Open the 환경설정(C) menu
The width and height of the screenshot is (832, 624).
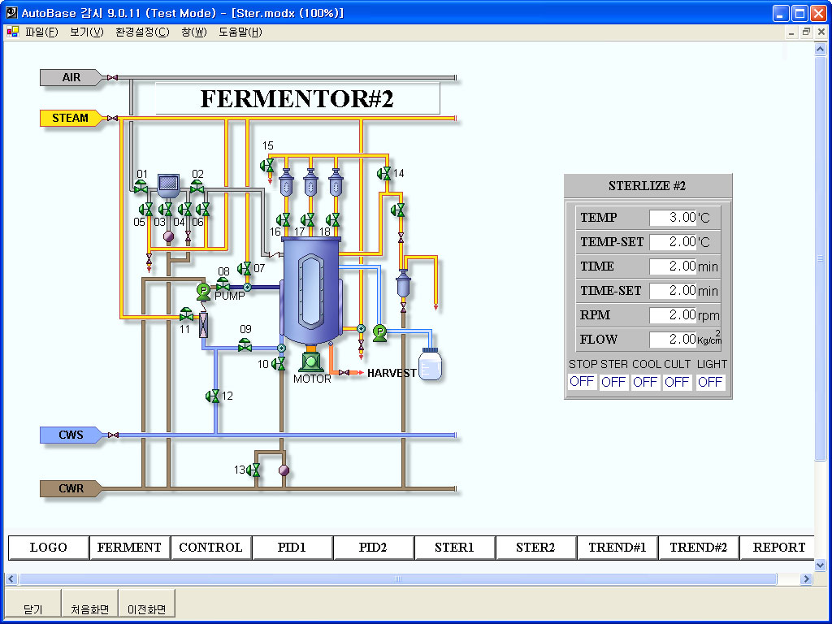(142, 32)
